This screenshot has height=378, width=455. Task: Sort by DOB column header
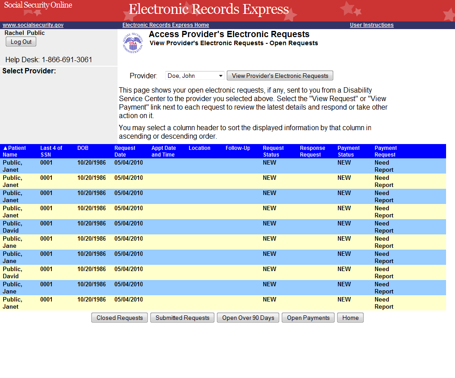coord(83,148)
